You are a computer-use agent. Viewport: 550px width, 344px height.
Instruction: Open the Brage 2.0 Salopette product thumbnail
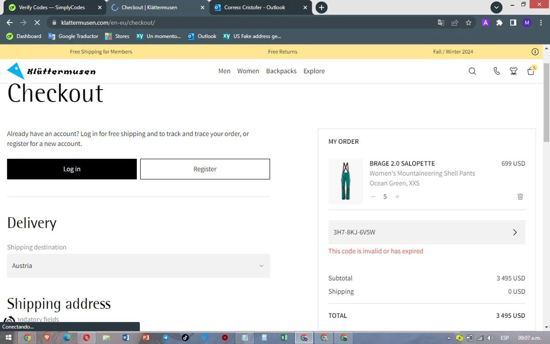(x=345, y=181)
